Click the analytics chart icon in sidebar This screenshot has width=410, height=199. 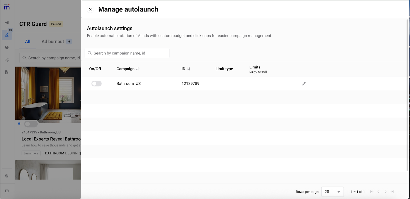coord(7,60)
